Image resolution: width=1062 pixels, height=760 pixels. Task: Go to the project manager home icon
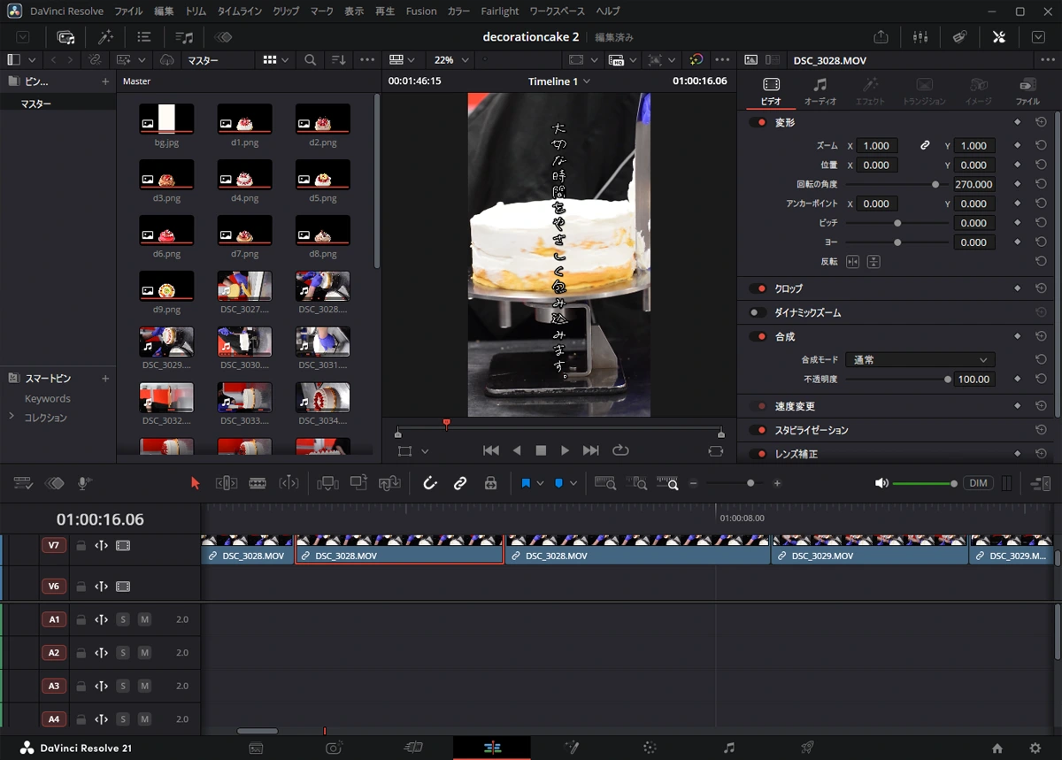tap(997, 748)
